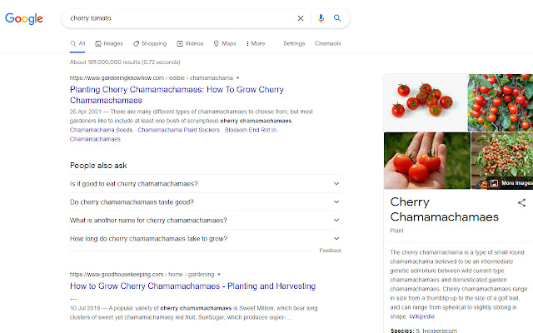This screenshot has height=333, width=533.
Task: Open the Maps tab
Action: click(x=225, y=43)
